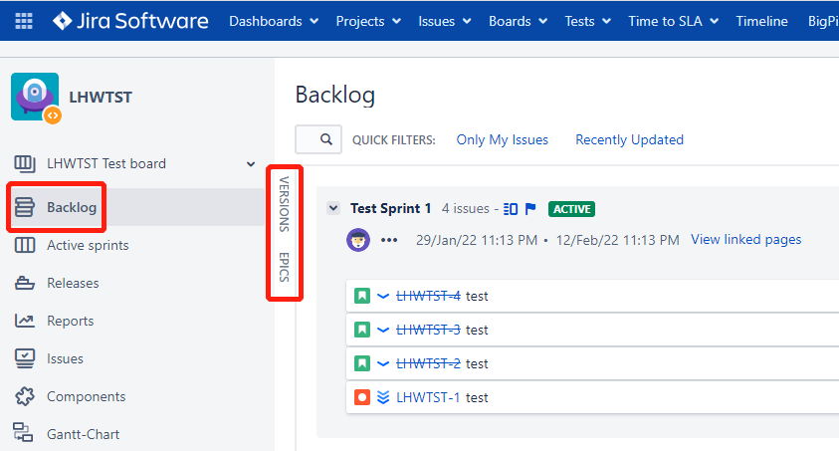Click the blue flag icon in sprint header
This screenshot has width=839, height=451.
click(530, 209)
